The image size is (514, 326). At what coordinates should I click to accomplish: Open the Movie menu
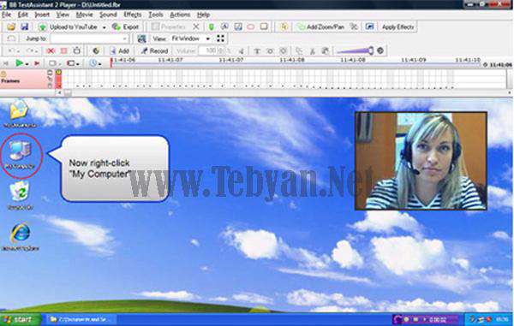[x=84, y=15]
